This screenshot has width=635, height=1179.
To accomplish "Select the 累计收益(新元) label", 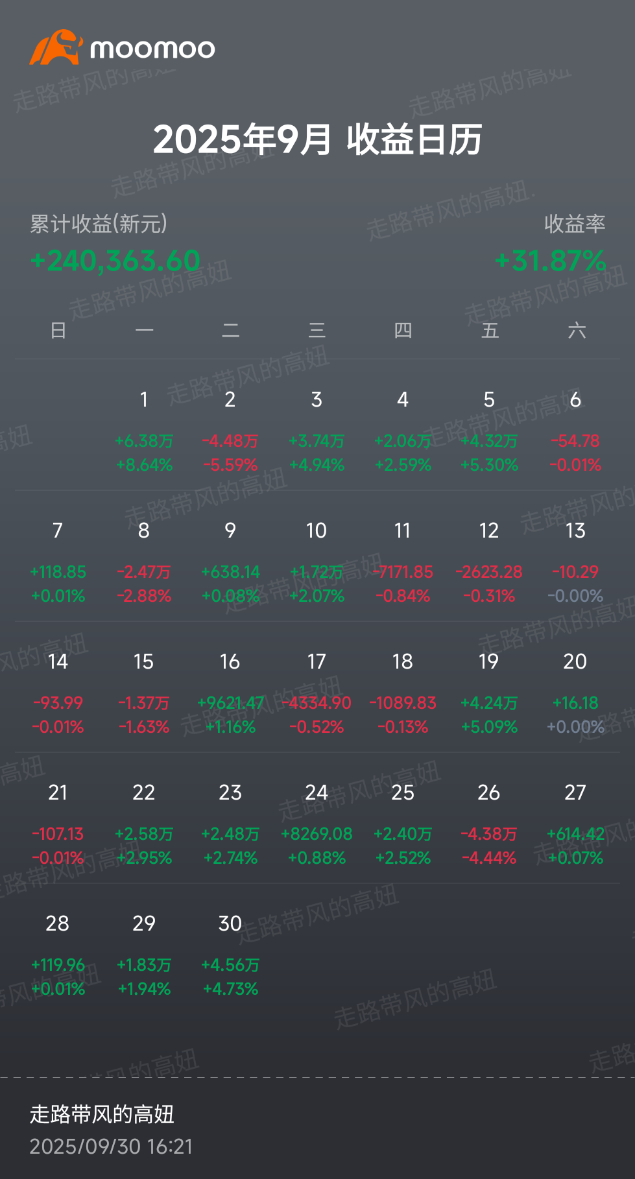I will point(99,224).
